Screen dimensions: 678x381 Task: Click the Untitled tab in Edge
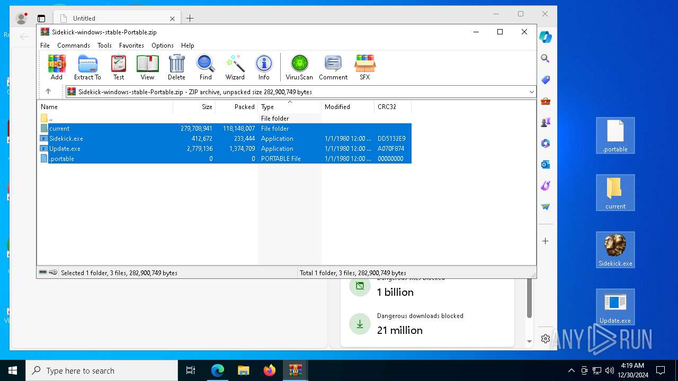(117, 18)
